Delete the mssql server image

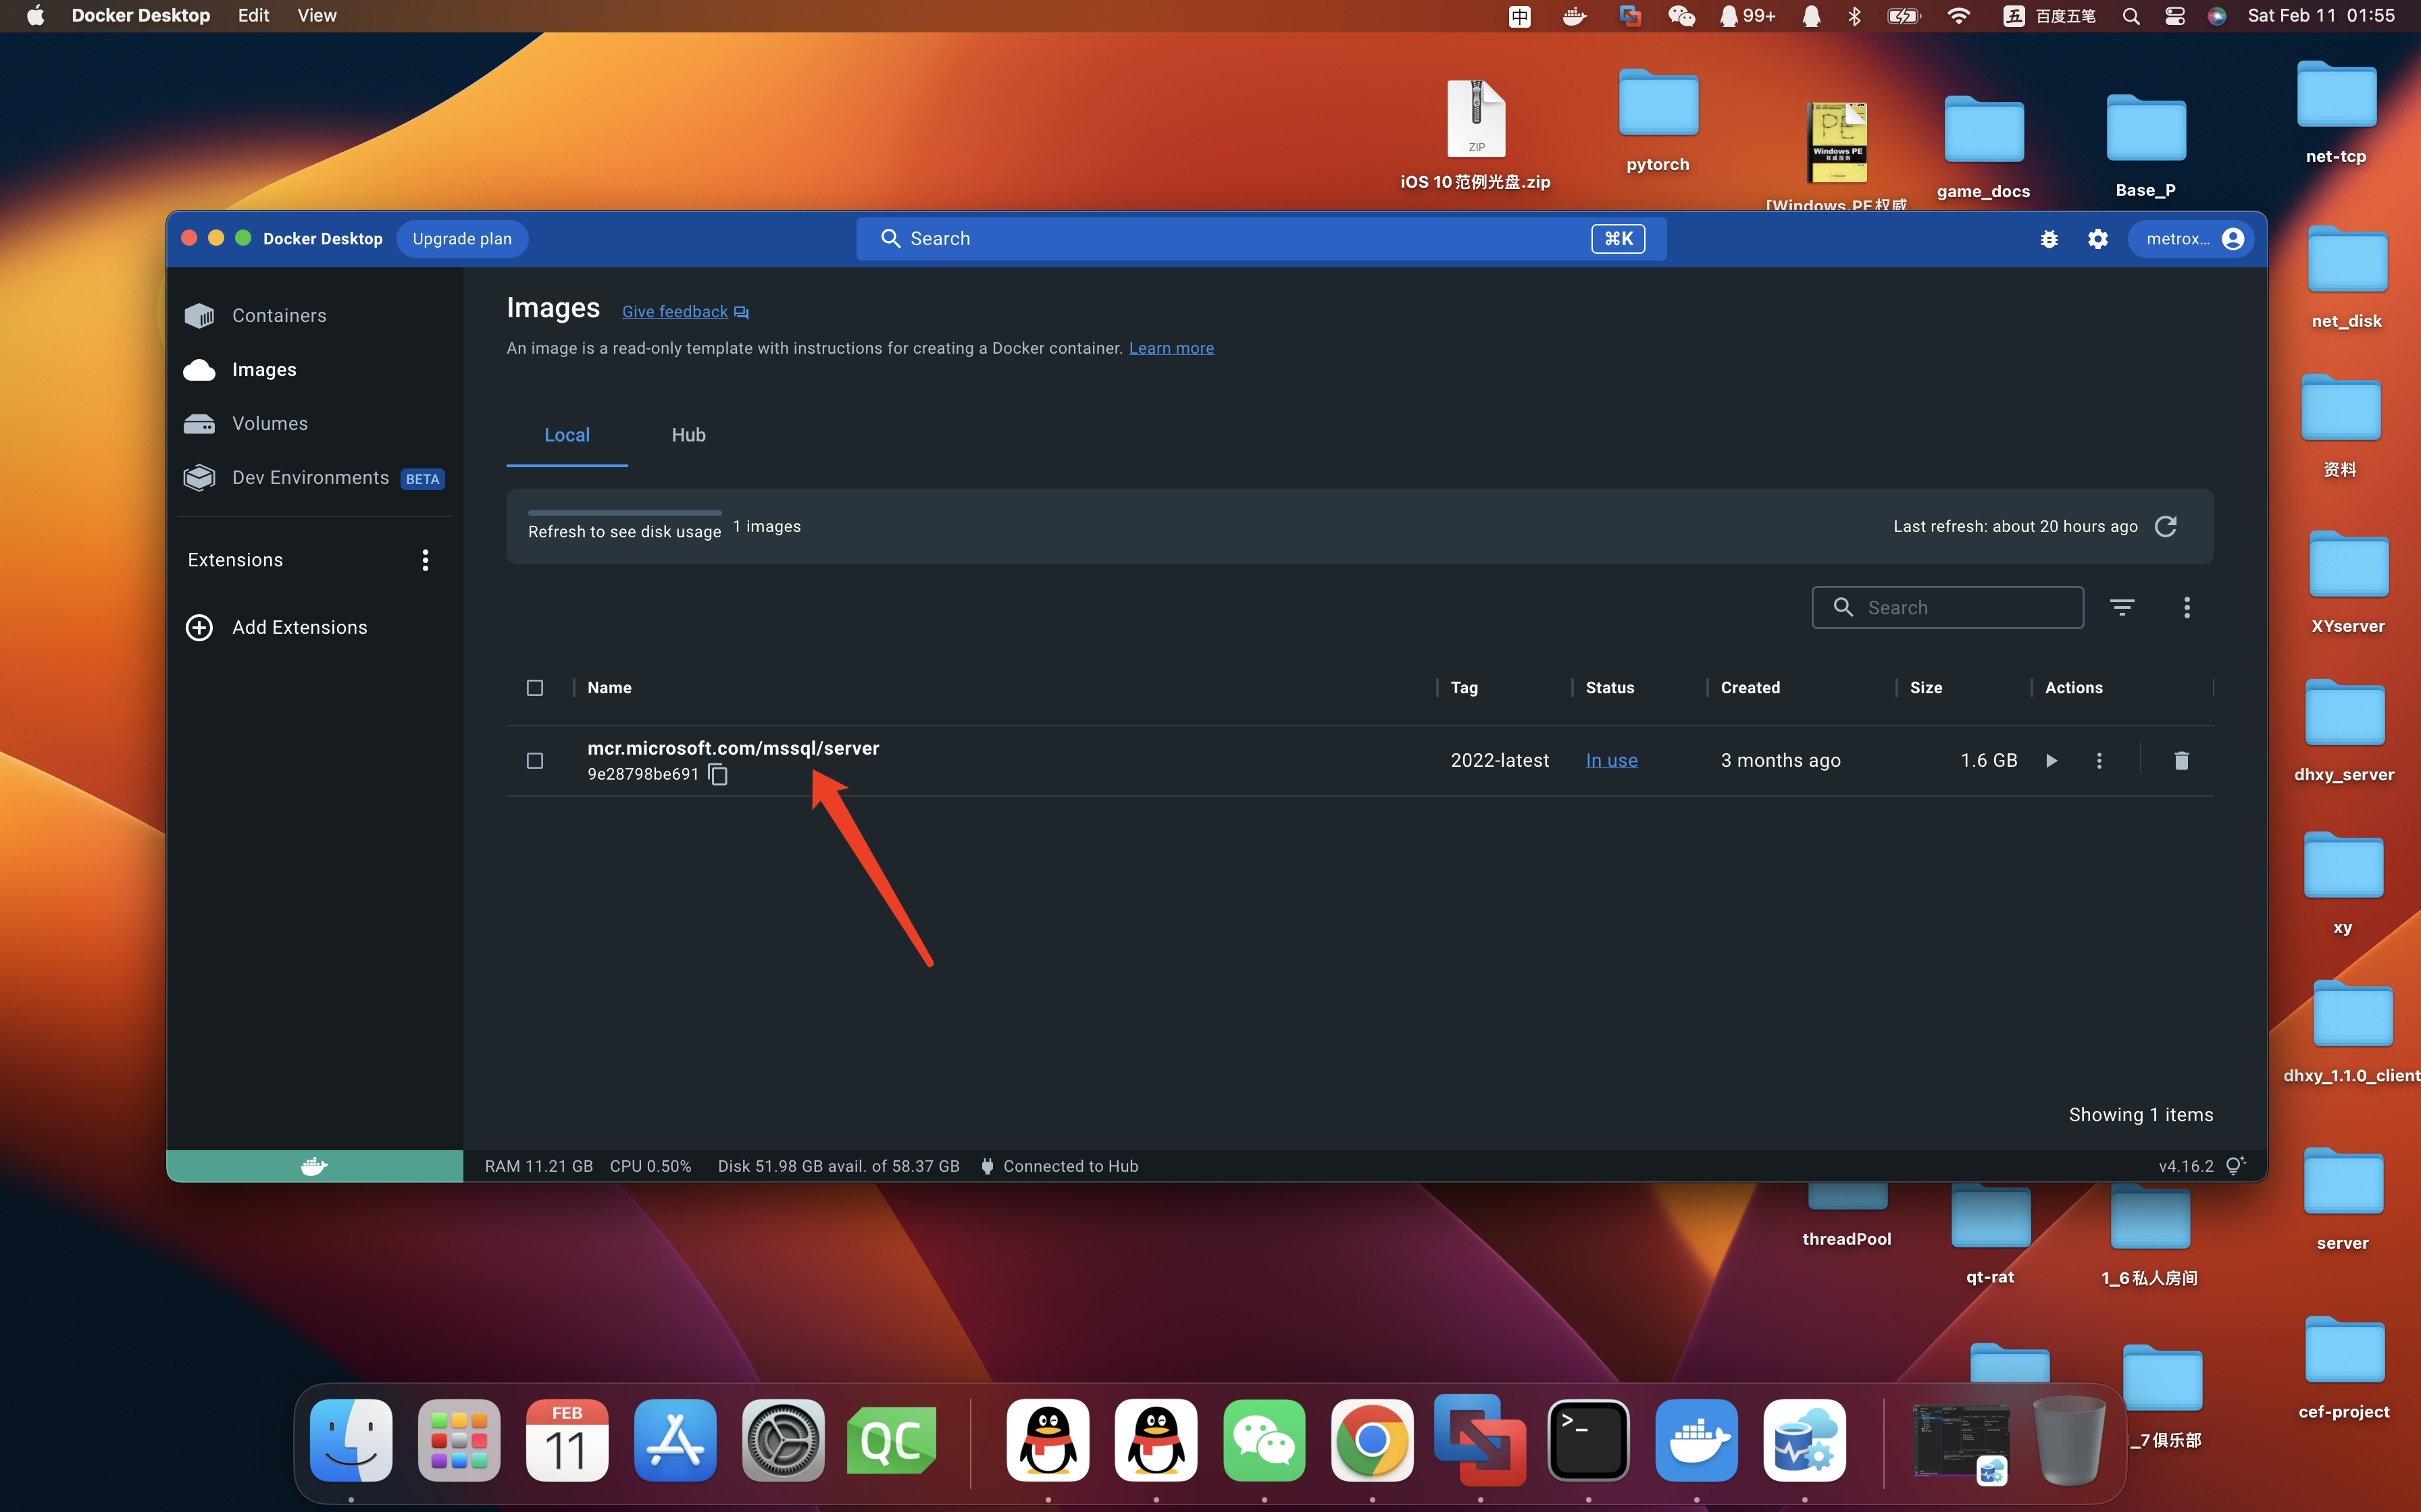tap(2182, 760)
